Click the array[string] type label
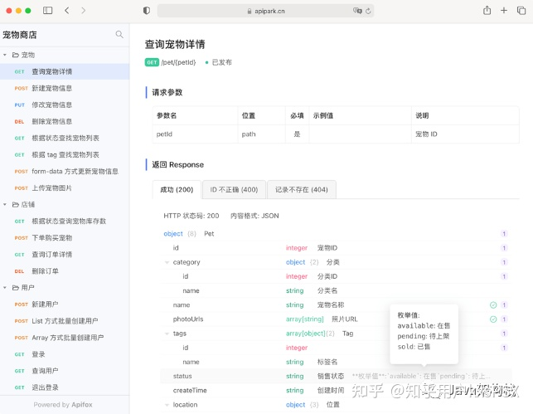This screenshot has width=533, height=414. [x=304, y=319]
